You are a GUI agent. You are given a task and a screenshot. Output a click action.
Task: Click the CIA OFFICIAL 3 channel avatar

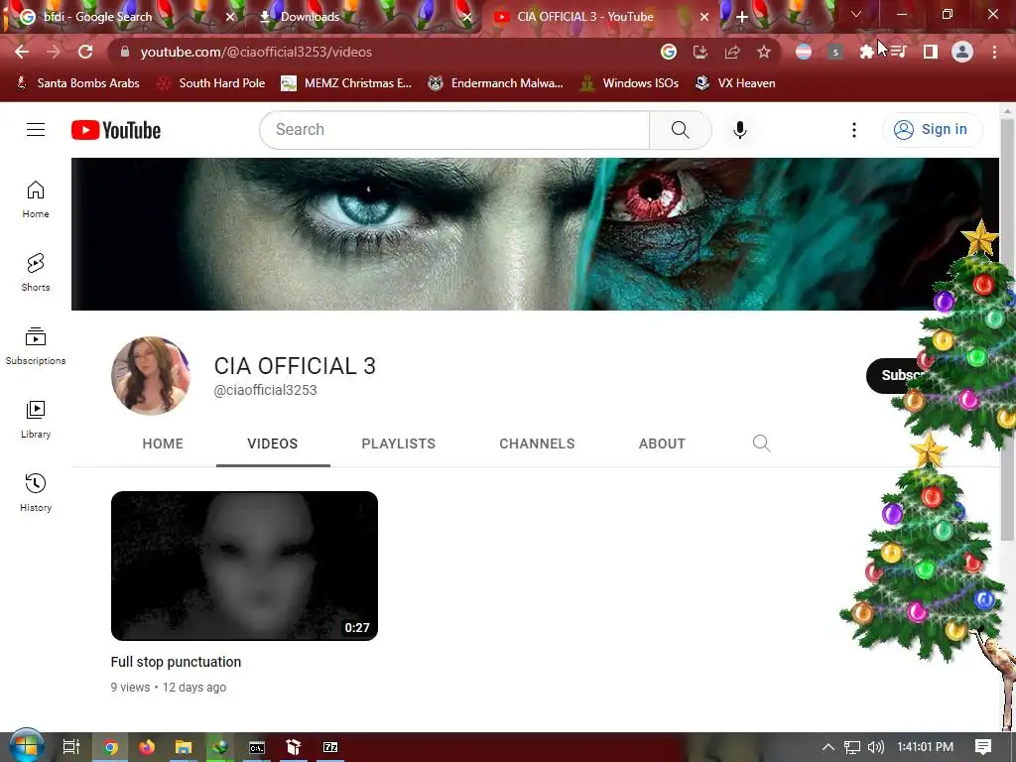(151, 375)
